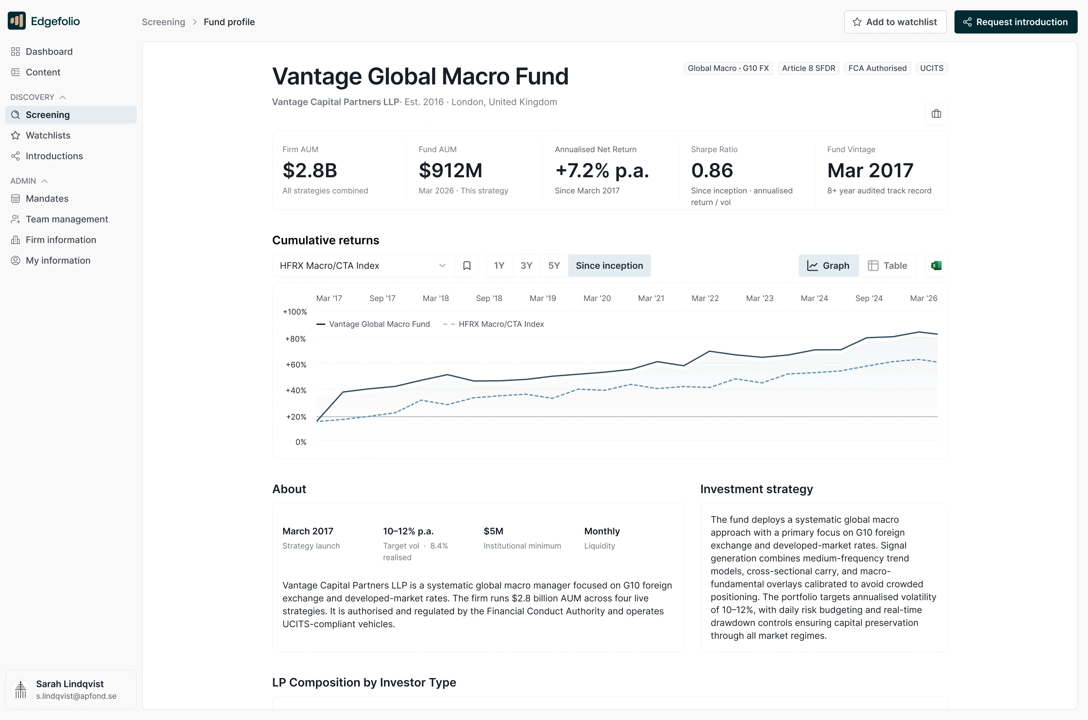Click the Dashboard grid icon
Screen dimensions: 1088x720
[15, 52]
